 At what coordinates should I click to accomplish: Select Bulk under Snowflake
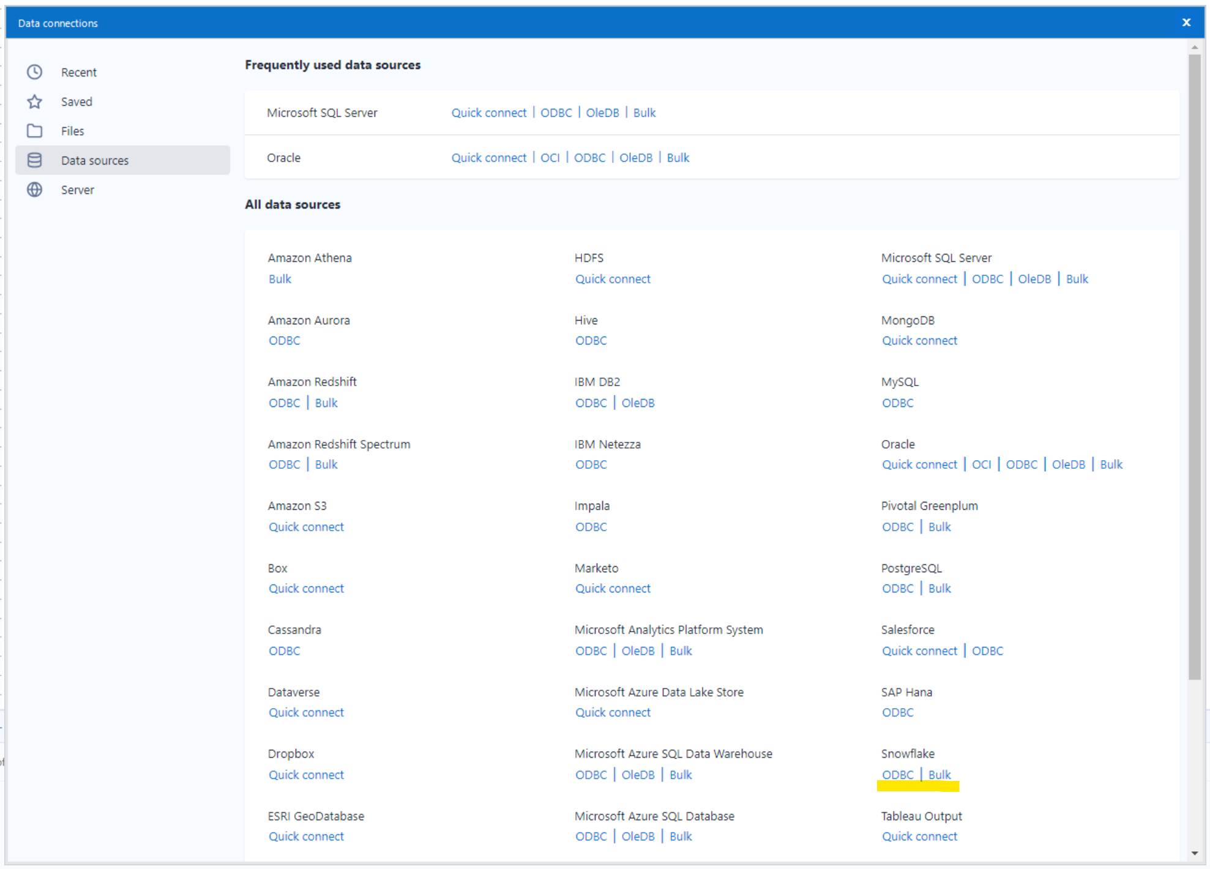click(x=939, y=775)
